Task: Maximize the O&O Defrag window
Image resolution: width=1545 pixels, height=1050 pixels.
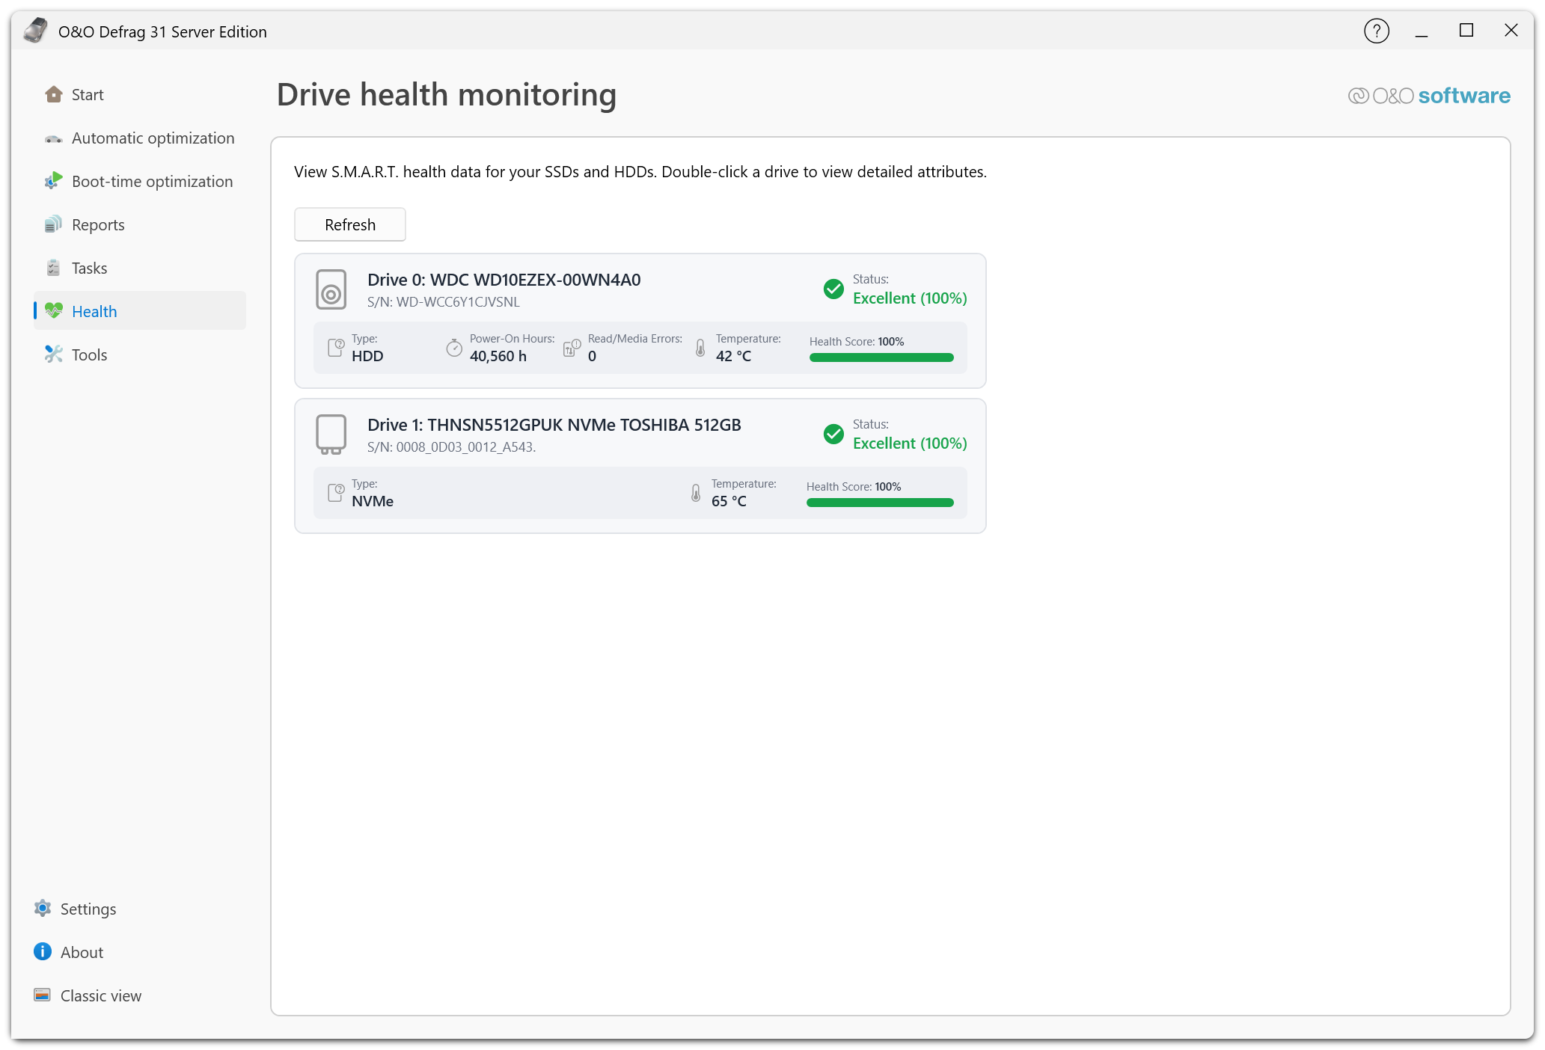Action: click(1466, 31)
